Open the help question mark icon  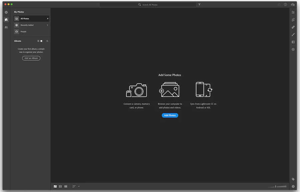click(285, 4)
